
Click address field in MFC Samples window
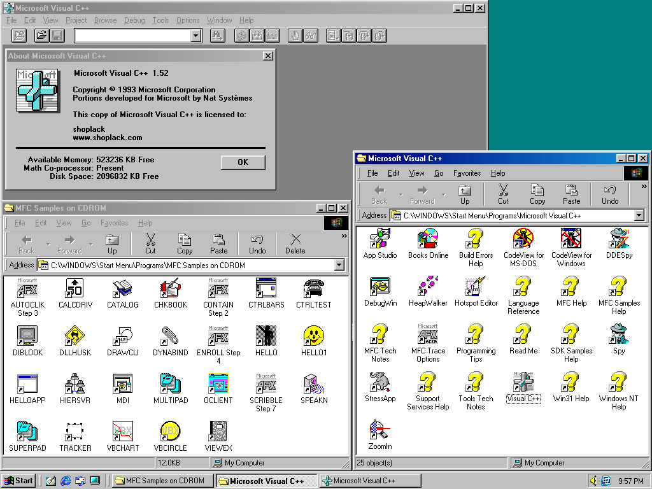(x=191, y=265)
